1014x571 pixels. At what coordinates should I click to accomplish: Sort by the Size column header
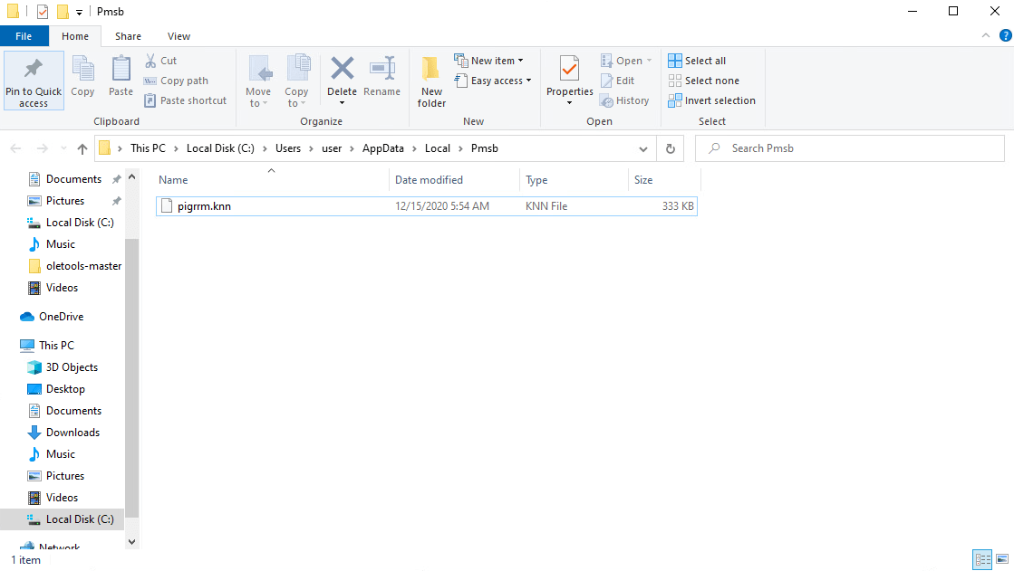click(664, 180)
